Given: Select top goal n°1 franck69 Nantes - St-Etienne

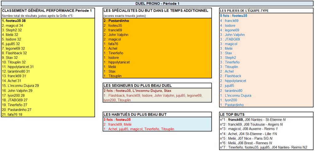Looking at the screenshot, I should point(250,120).
